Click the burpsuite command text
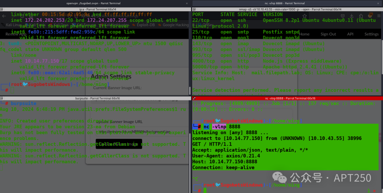Screen dimensions: 383x193 [x=23, y=104]
